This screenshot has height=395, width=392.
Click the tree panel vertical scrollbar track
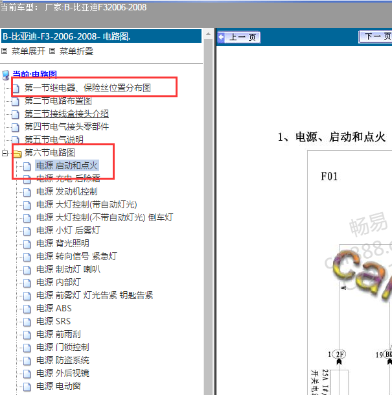coord(209,217)
